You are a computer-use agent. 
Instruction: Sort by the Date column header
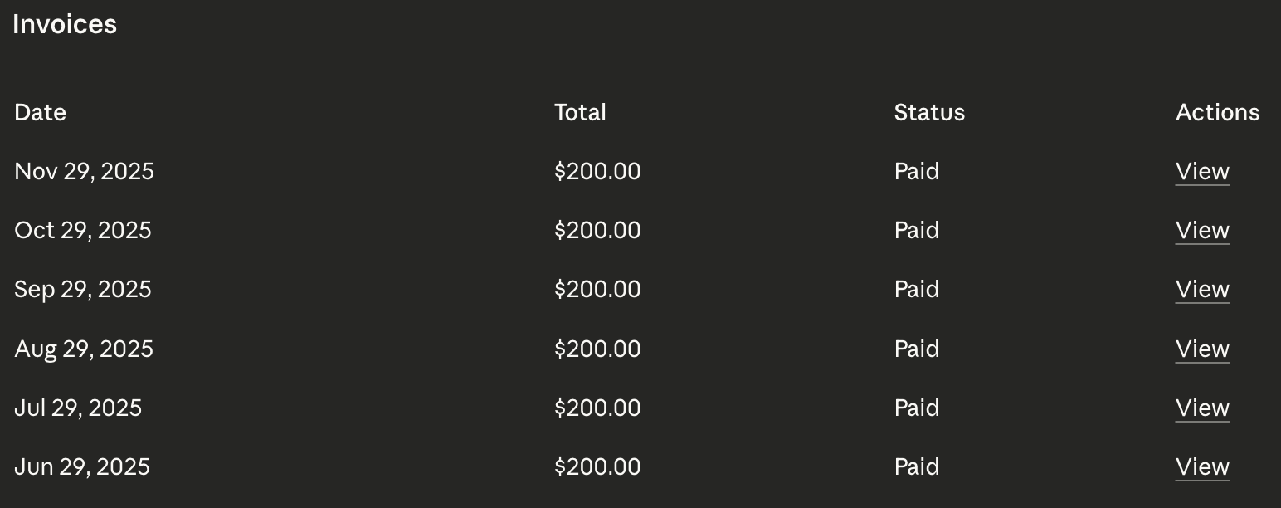[40, 112]
